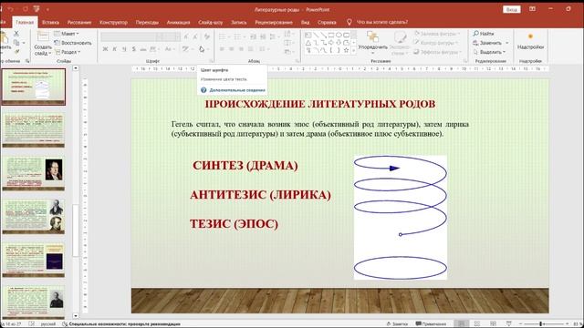Viewport: 584px width, 328px height.
Task: Select the oval shape in gallery
Action: (x=339, y=35)
